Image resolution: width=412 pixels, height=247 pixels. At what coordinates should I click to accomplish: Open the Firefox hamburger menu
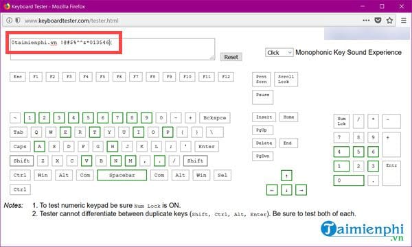coord(404,20)
